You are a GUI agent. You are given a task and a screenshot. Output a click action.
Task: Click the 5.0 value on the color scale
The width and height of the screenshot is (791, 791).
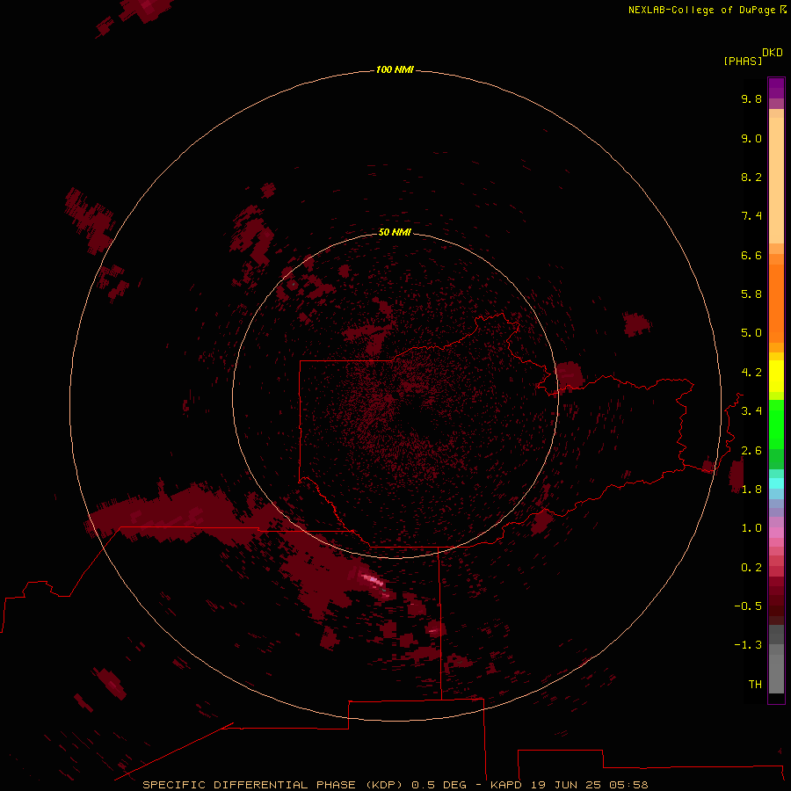tap(751, 333)
